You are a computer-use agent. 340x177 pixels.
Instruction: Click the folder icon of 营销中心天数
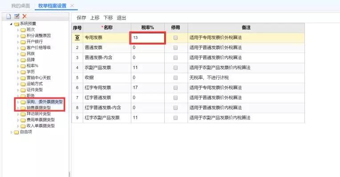click(23, 78)
